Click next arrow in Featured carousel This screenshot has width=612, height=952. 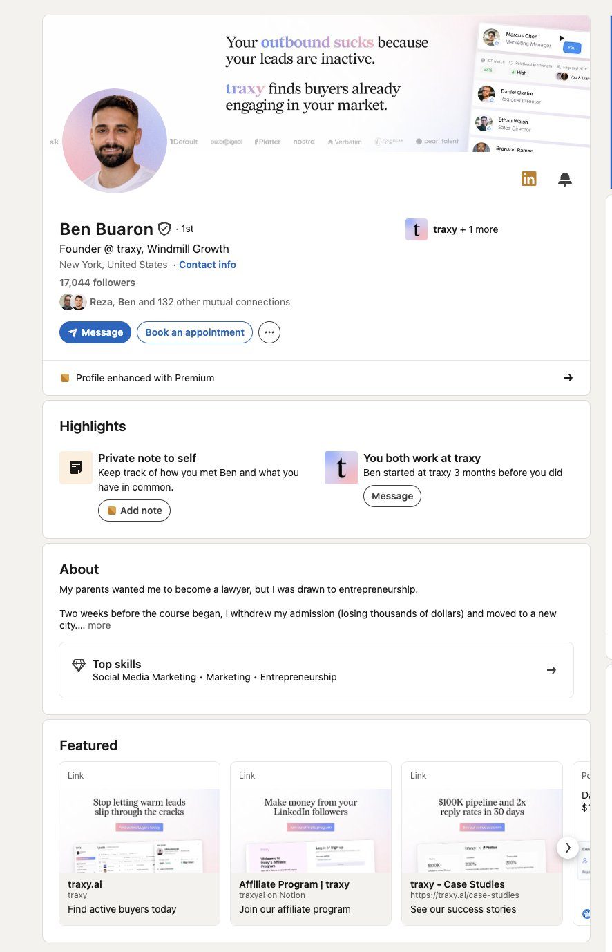[x=568, y=847]
